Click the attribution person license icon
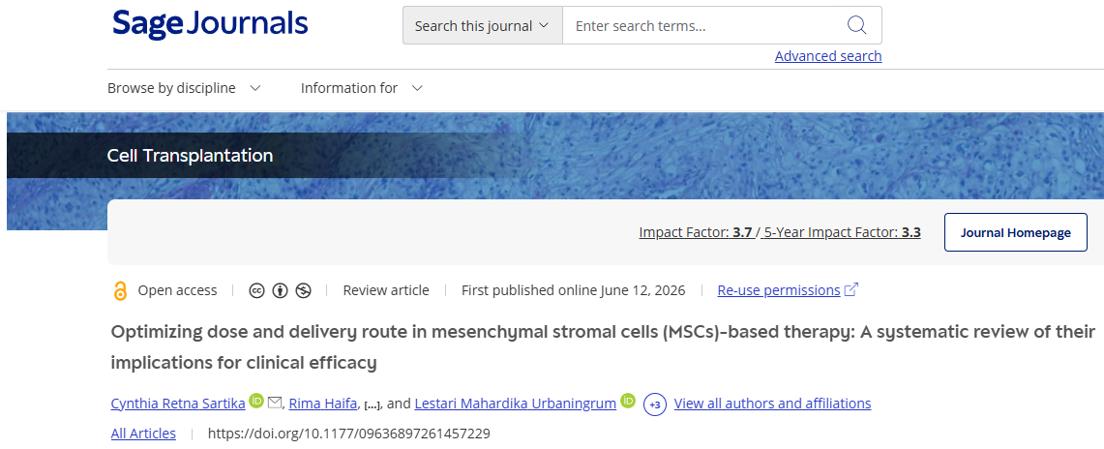This screenshot has width=1104, height=449. coord(281,290)
